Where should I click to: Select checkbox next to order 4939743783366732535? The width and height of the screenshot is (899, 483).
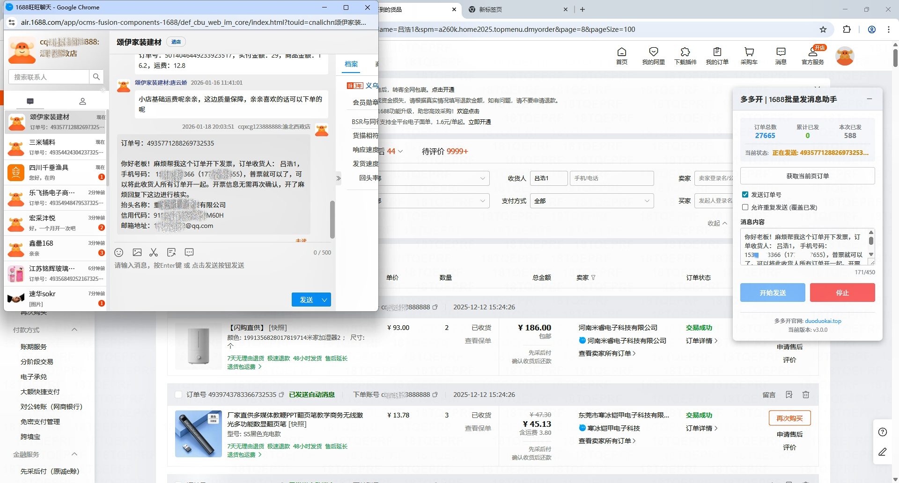pyautogui.click(x=178, y=395)
